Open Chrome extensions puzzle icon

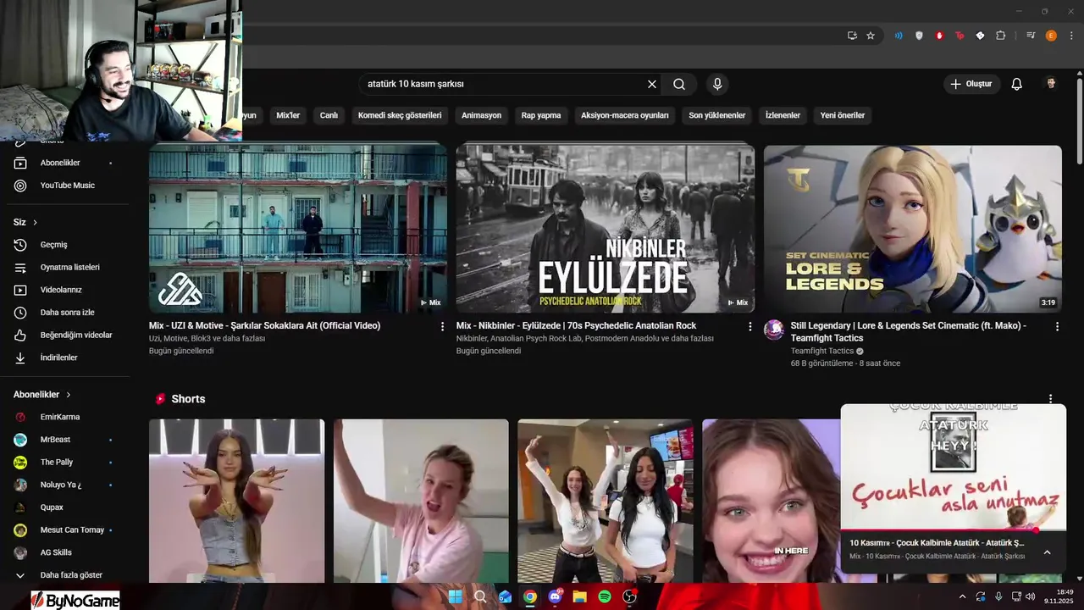coord(1001,36)
